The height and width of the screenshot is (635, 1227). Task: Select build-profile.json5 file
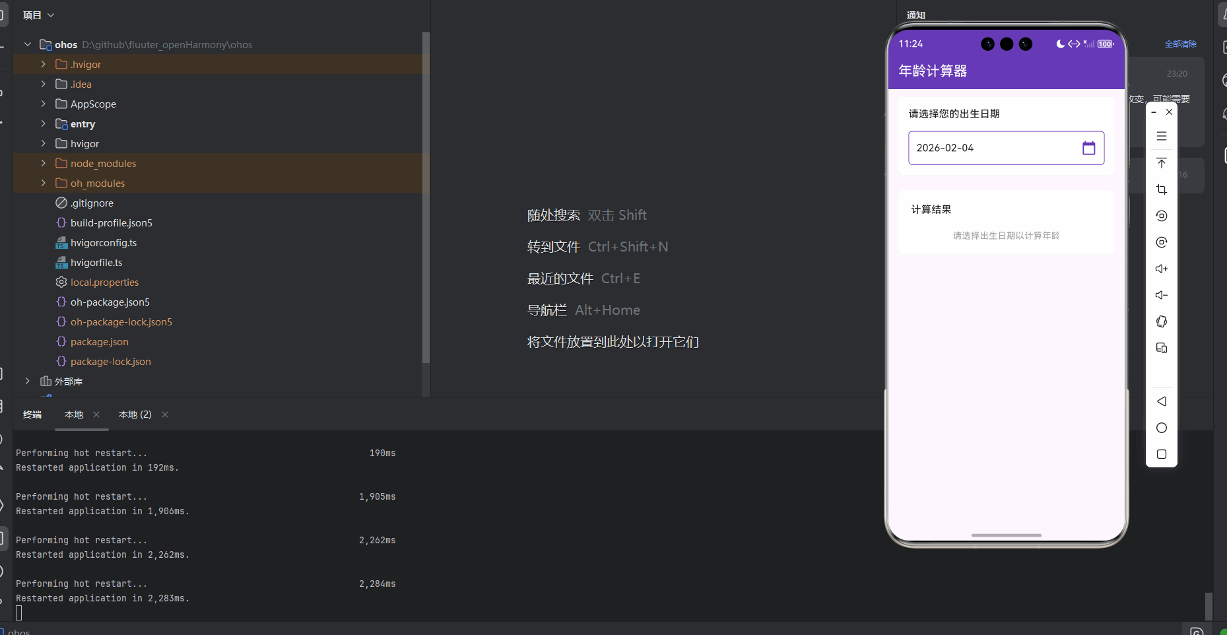pyautogui.click(x=112, y=223)
